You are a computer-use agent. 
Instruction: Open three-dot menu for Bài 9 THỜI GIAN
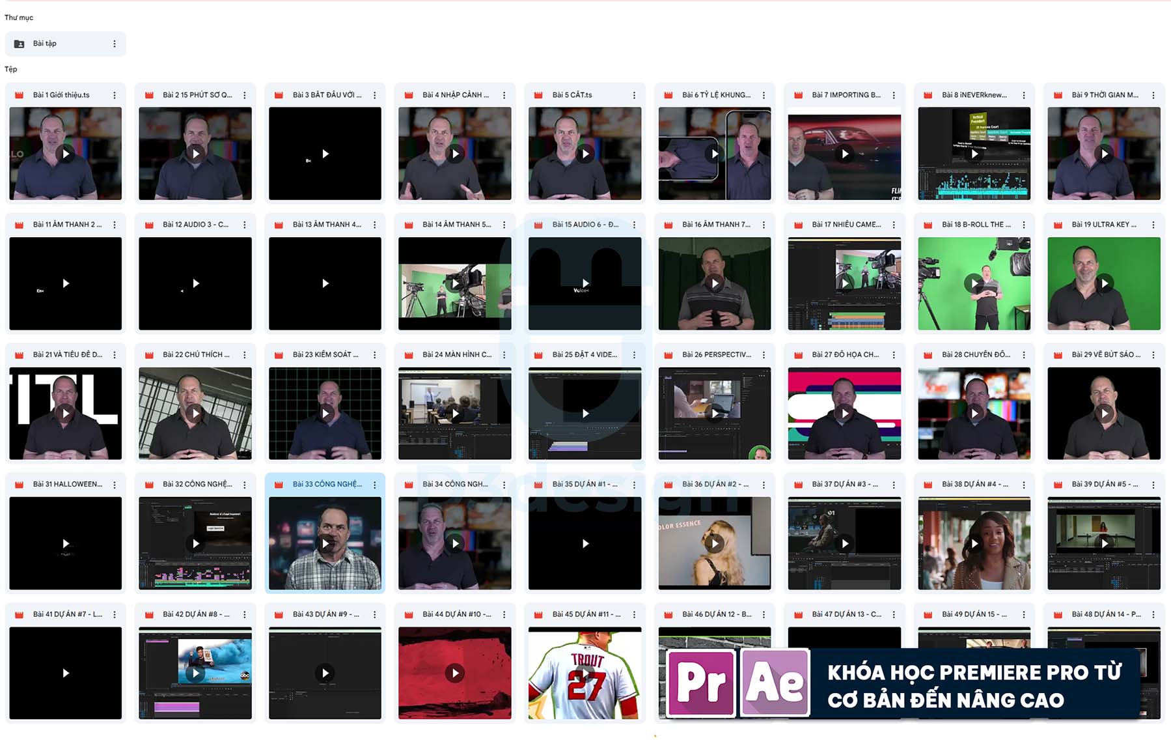[x=1153, y=95]
